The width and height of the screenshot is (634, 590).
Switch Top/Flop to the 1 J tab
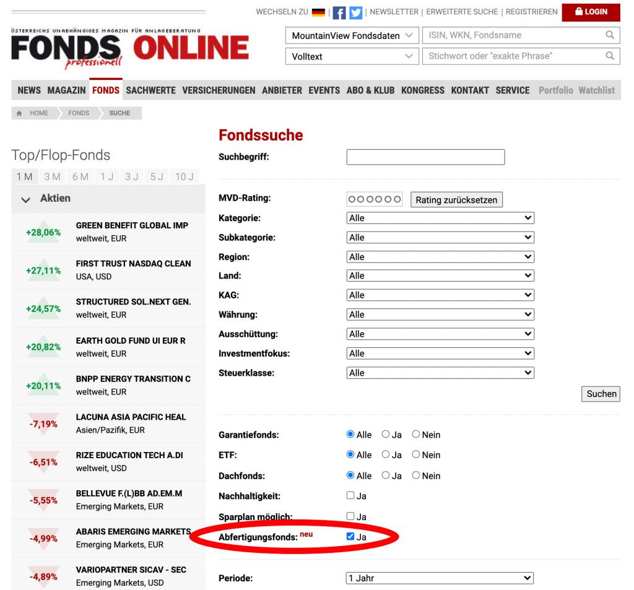click(x=107, y=176)
